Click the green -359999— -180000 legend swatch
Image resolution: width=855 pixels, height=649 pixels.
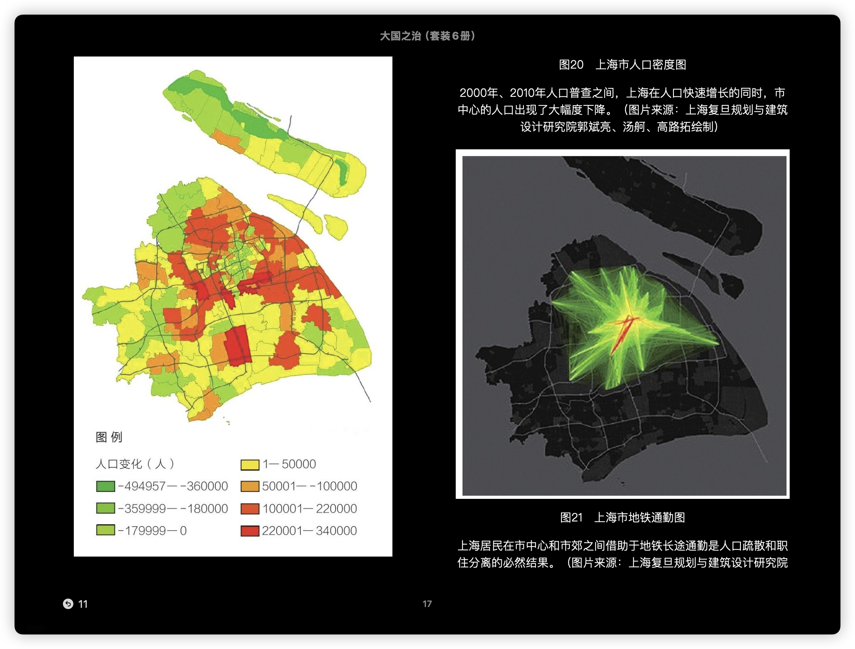click(x=106, y=508)
